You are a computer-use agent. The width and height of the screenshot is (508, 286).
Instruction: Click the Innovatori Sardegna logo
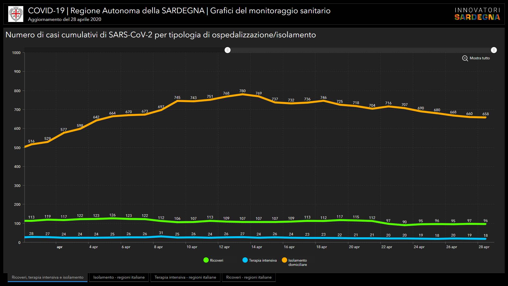tap(477, 14)
